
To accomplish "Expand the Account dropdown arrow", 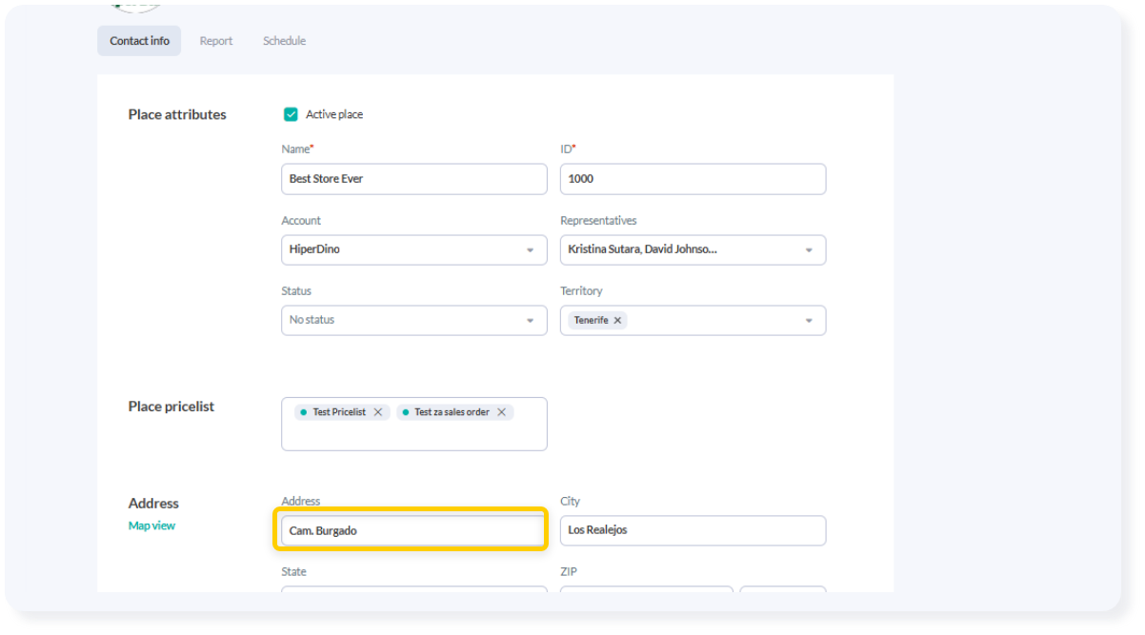I will [x=530, y=250].
